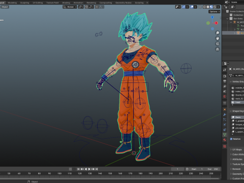Open the viewport Options dropdown
This screenshot has width=244, height=183.
point(215,12)
